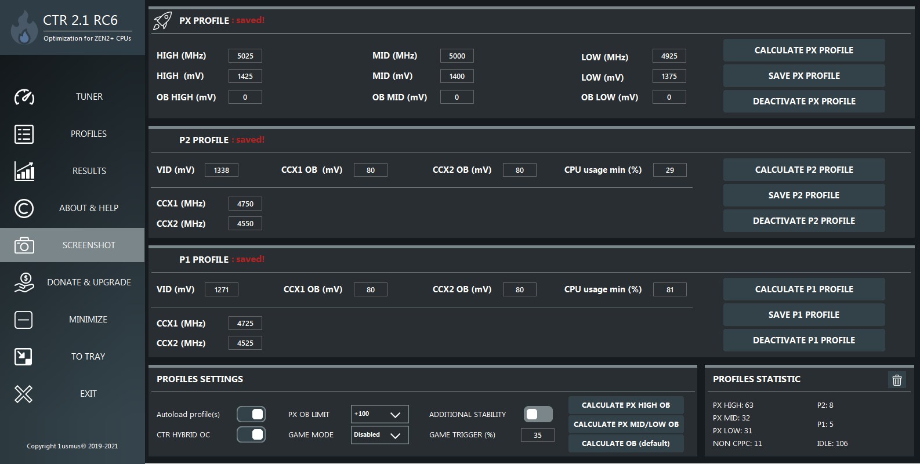Click P1 CPU usage min field showing 81
920x464 pixels.
pos(670,289)
